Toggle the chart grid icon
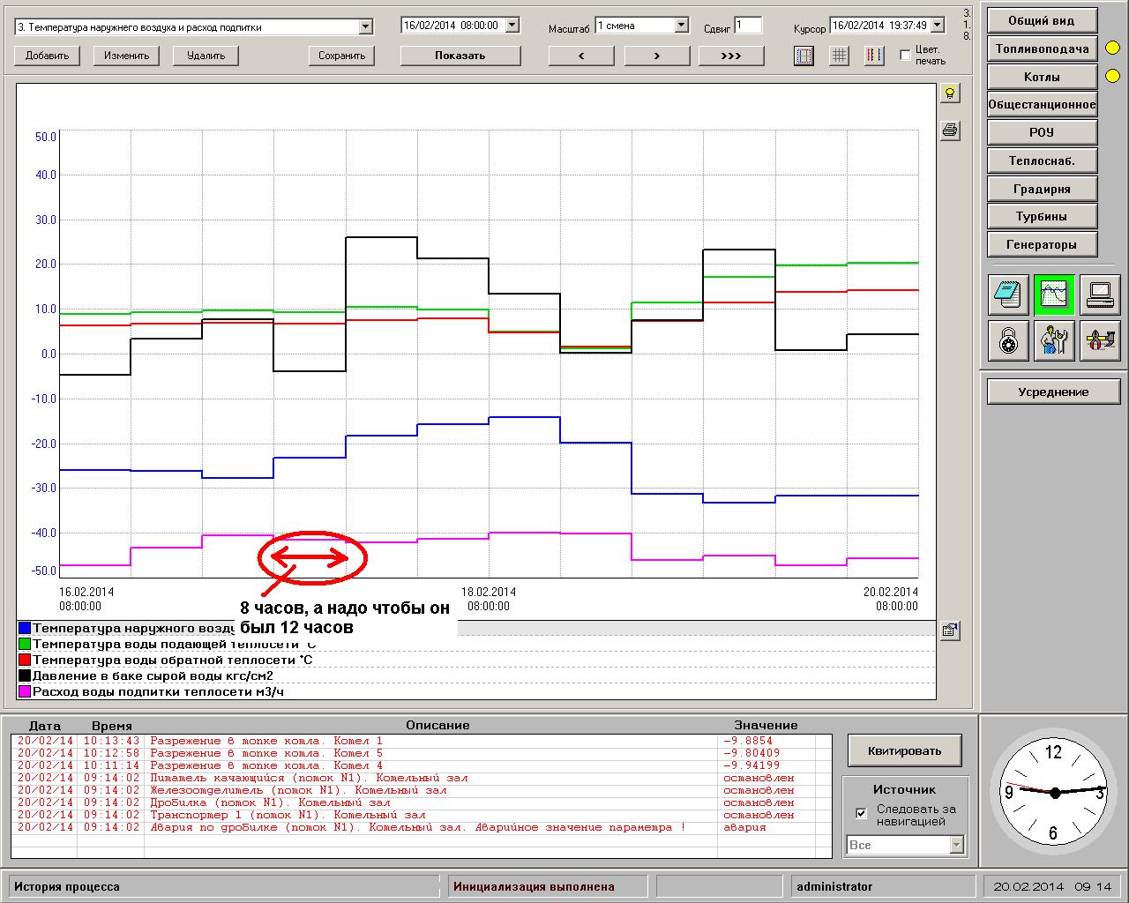 point(839,56)
